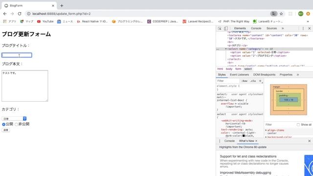Viewport: 313px width, 176px height.
Task: Bookmark this page with the star
Action: [281, 14]
